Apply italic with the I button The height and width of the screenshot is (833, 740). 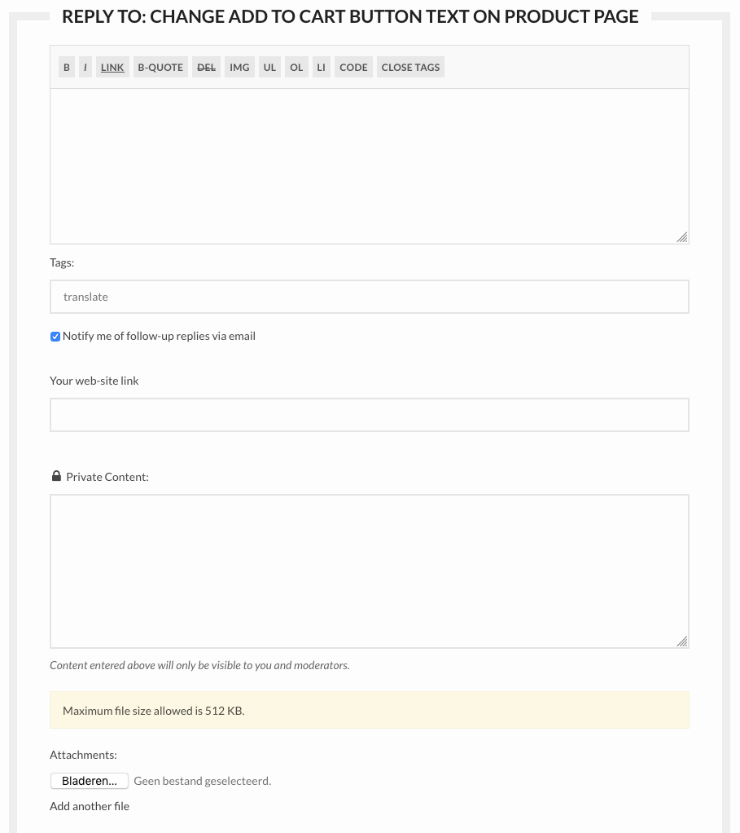tap(85, 68)
